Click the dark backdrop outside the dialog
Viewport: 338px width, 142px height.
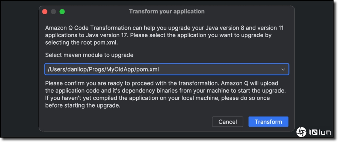coord(20,71)
